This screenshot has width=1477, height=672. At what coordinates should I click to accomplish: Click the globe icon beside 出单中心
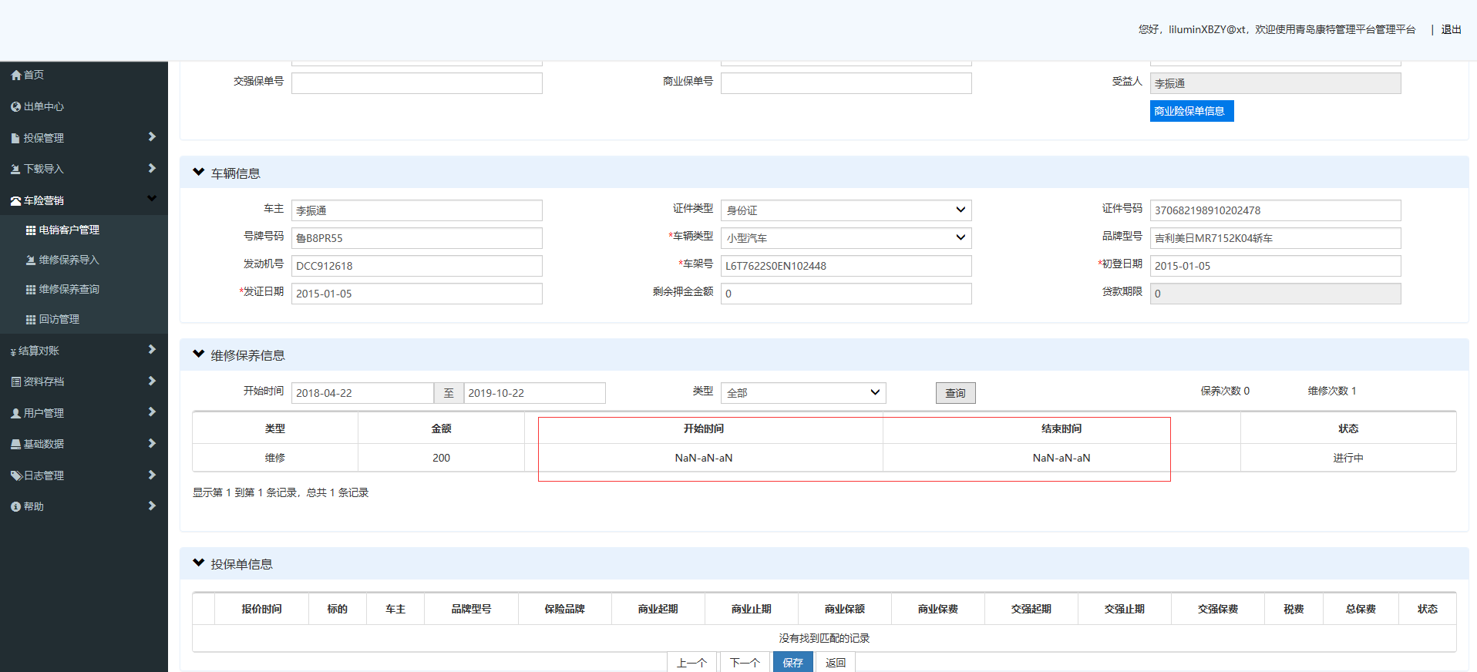click(15, 107)
